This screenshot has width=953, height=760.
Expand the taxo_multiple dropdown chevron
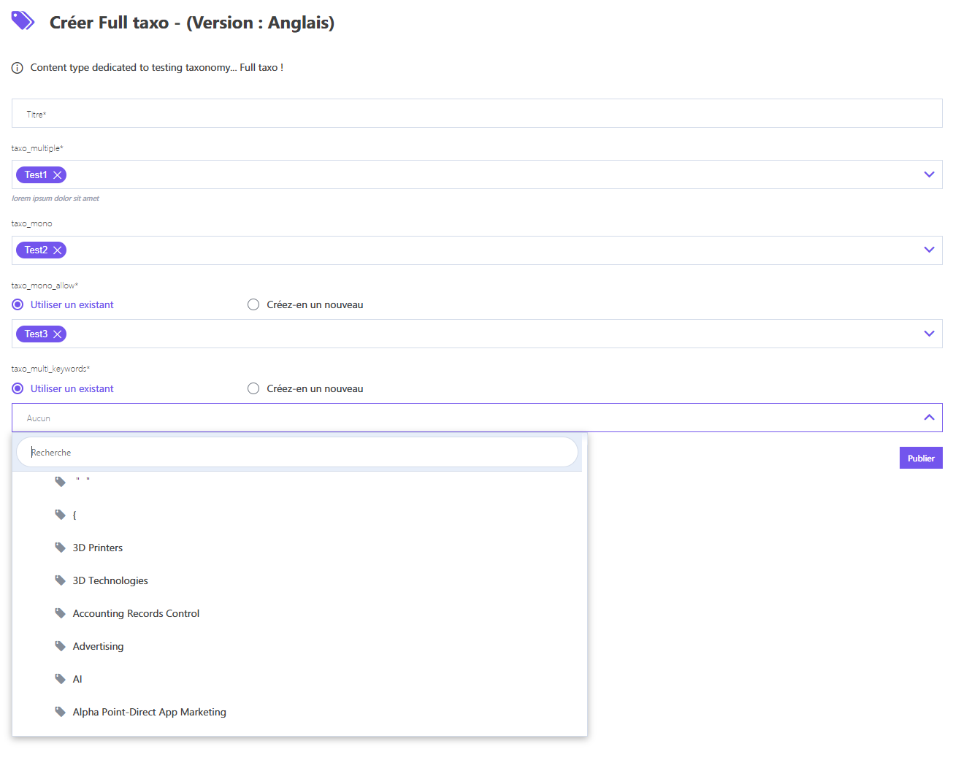[x=929, y=174]
